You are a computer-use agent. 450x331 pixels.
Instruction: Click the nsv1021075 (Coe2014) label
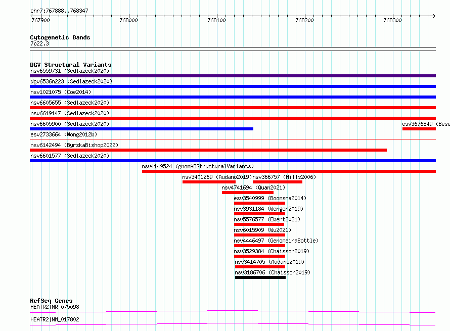pyautogui.click(x=61, y=92)
